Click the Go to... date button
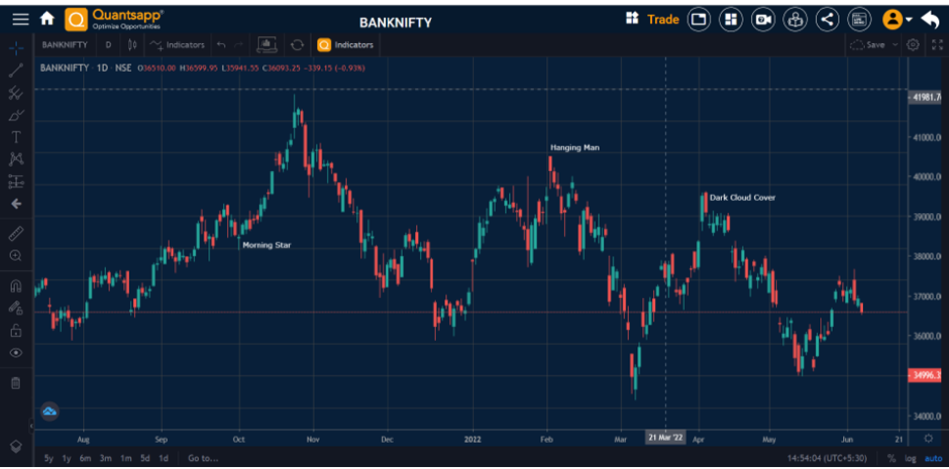949x469 pixels. [203, 458]
